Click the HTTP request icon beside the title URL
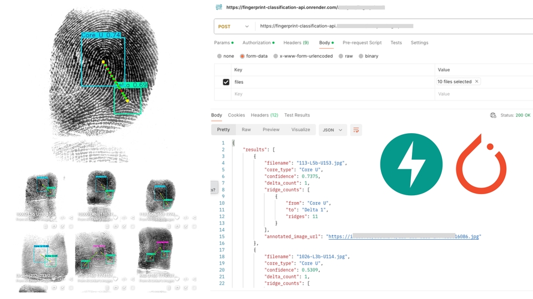 point(219,7)
